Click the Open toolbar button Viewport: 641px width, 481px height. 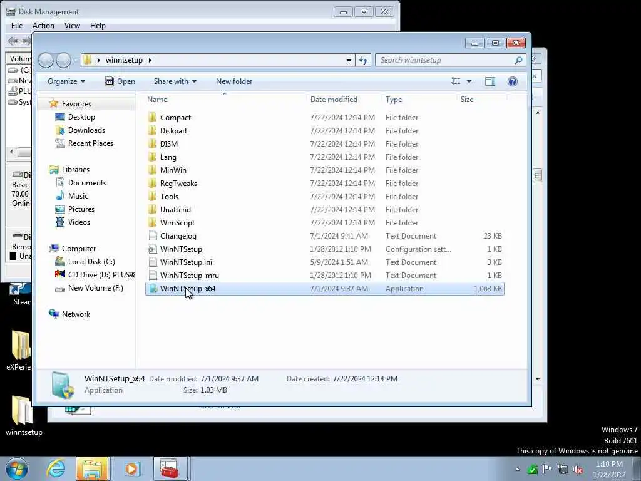click(120, 81)
